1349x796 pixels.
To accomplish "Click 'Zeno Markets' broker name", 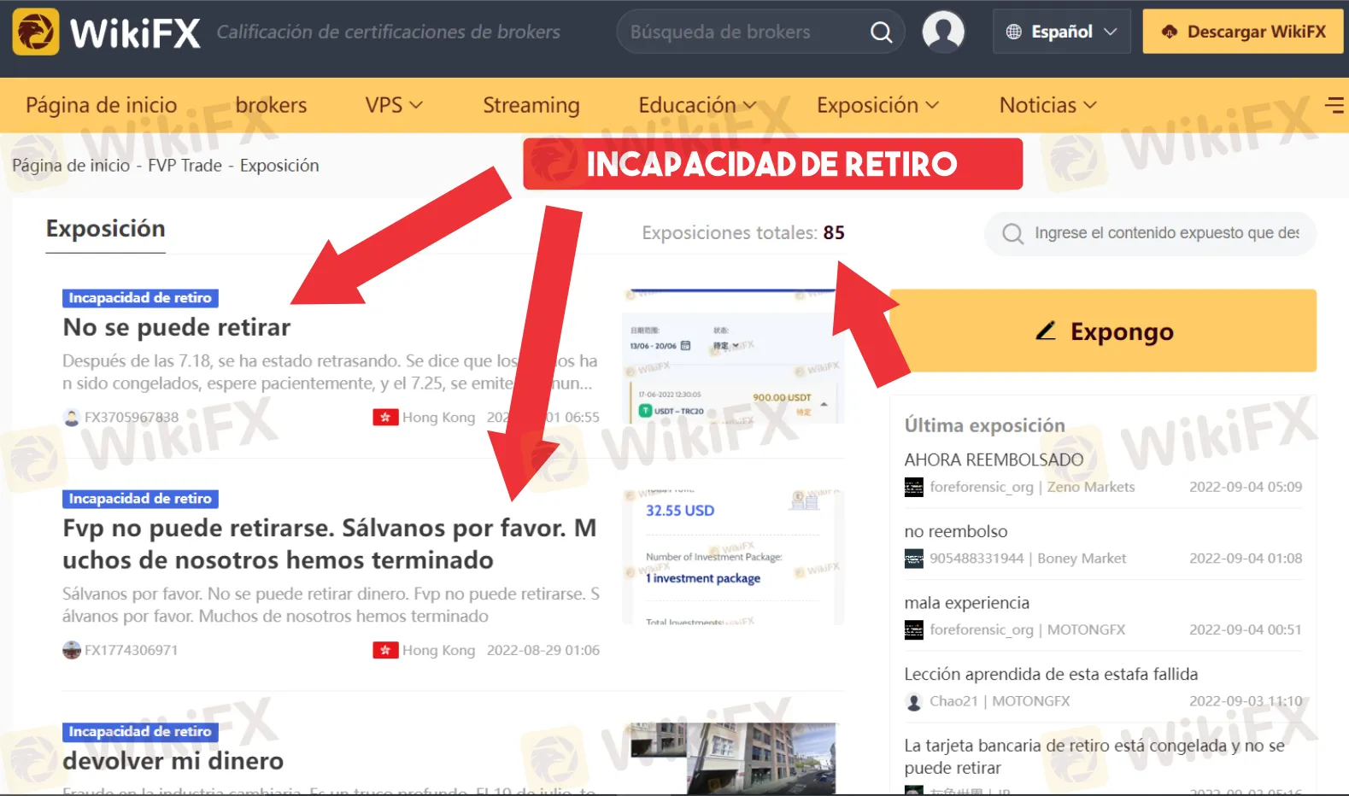I will 1091,487.
